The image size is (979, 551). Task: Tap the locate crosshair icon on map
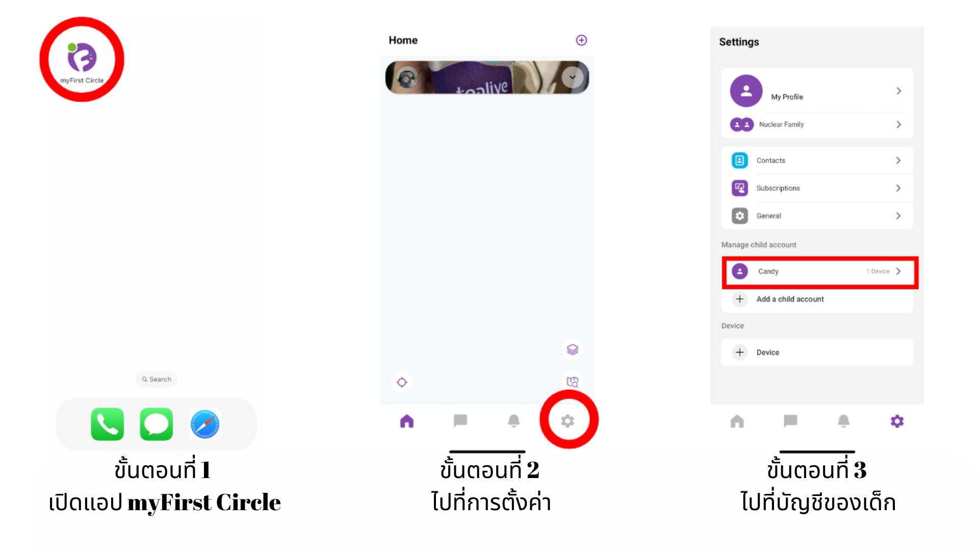(402, 382)
